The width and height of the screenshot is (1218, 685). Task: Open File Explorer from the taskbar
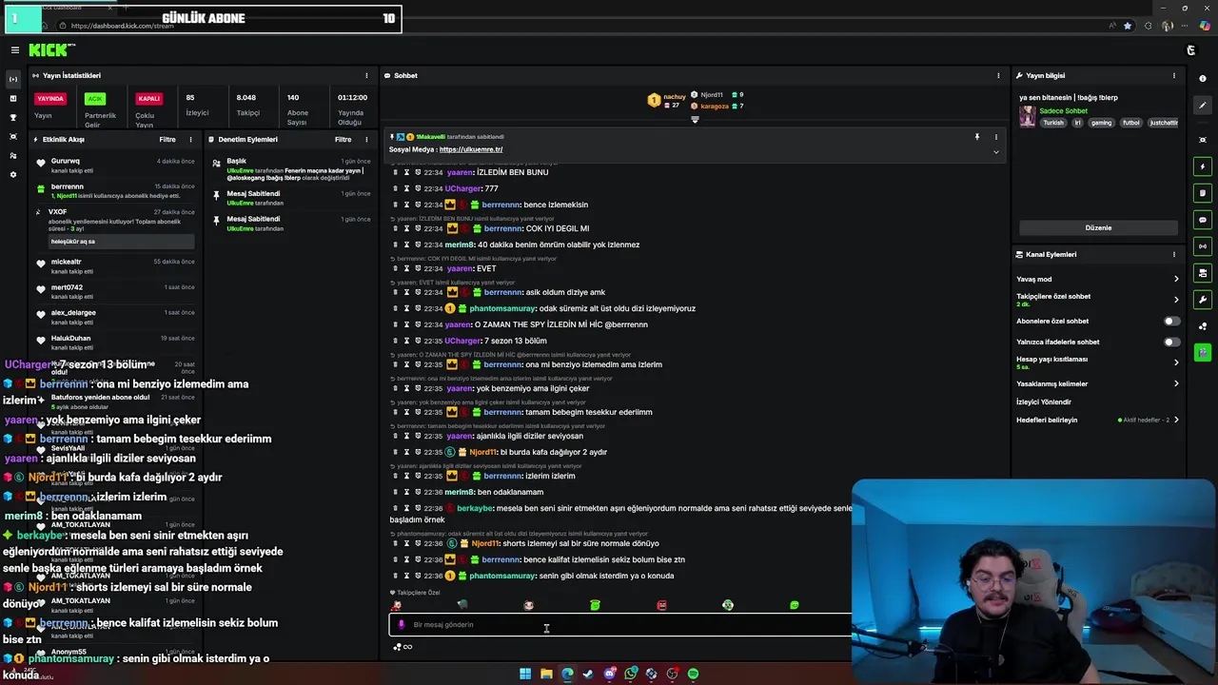pos(546,674)
